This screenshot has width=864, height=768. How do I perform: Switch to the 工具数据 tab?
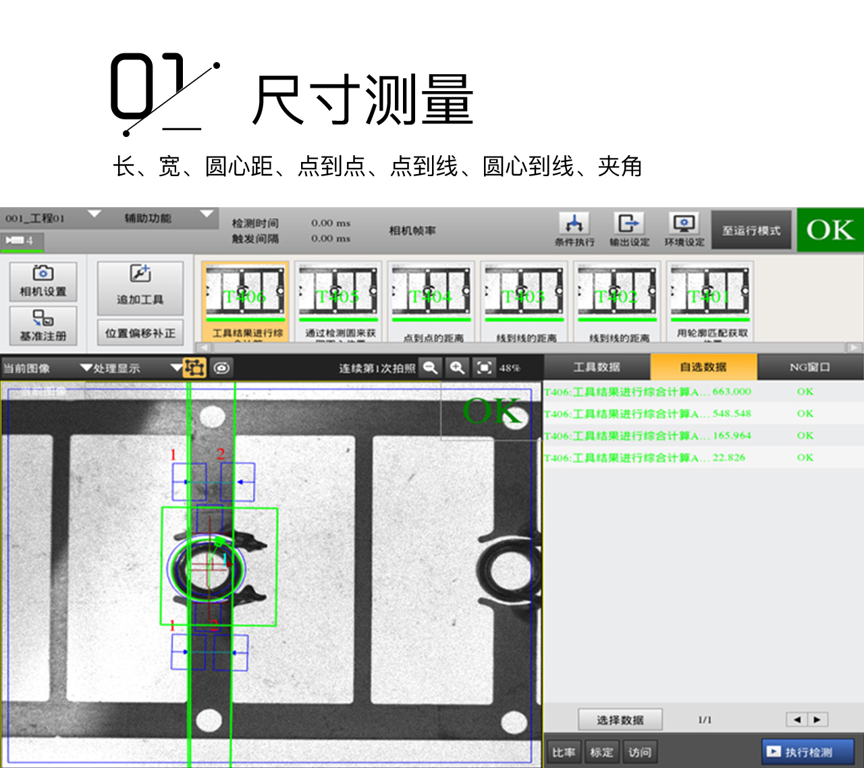[597, 367]
